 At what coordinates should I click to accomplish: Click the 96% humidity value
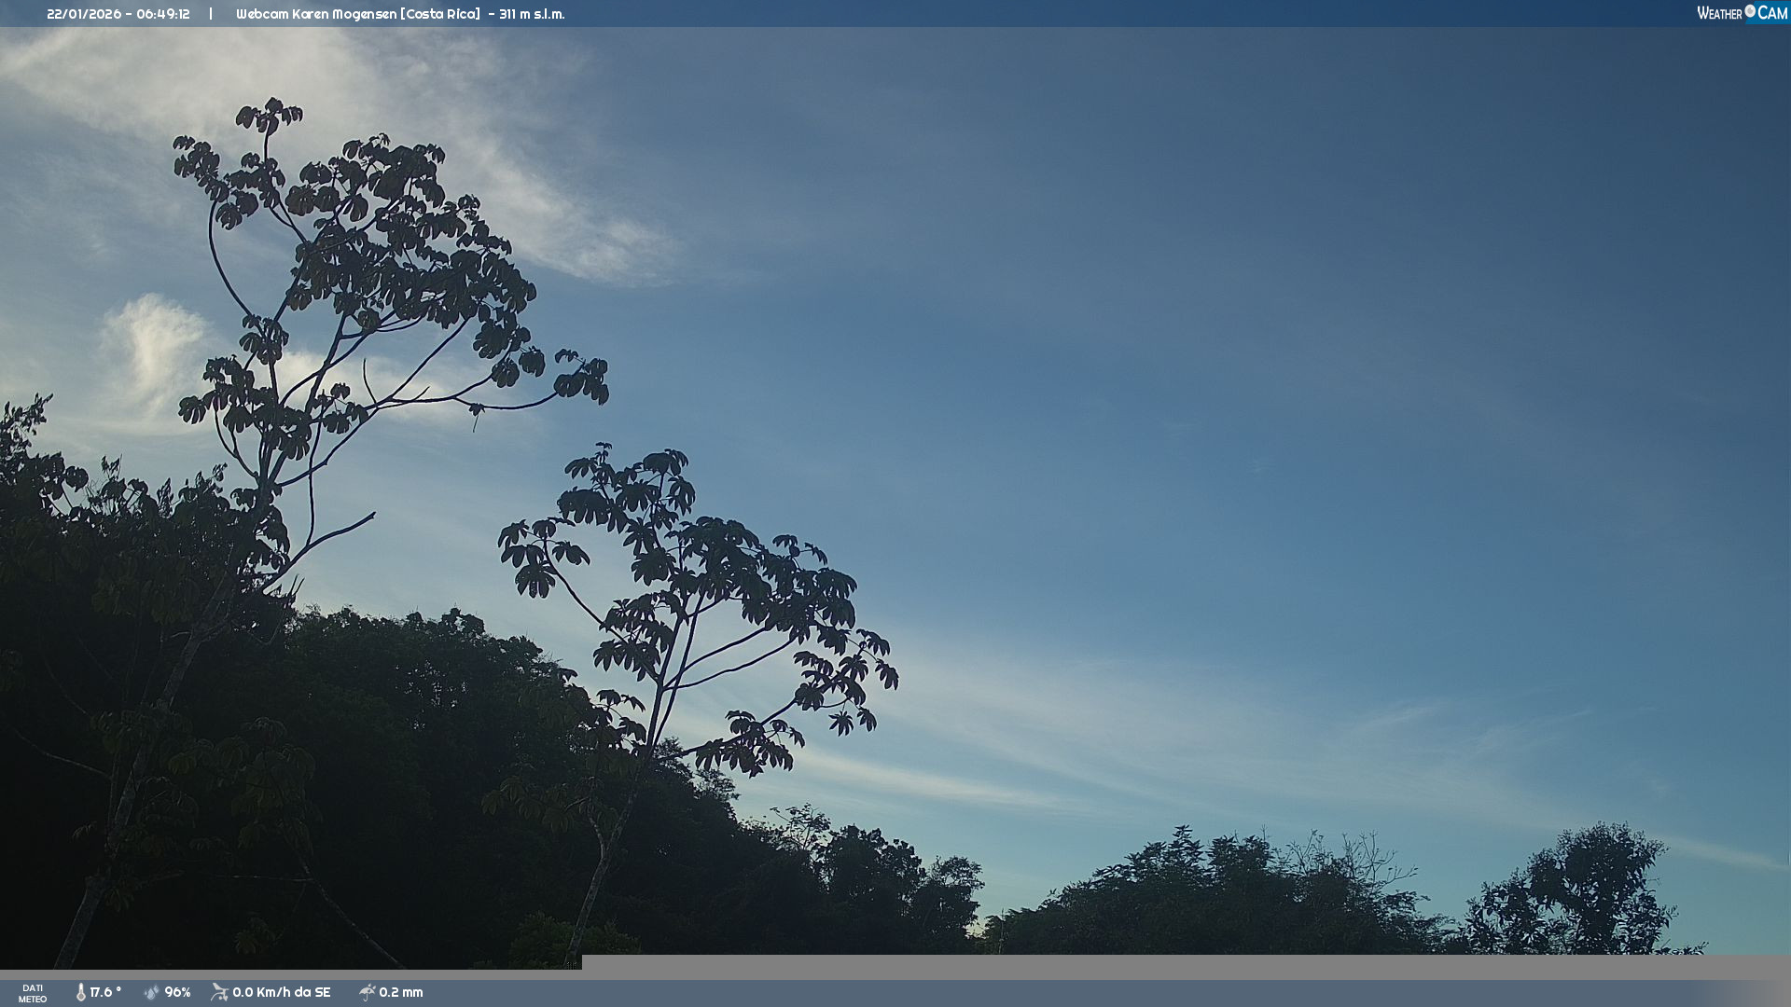pos(177,993)
